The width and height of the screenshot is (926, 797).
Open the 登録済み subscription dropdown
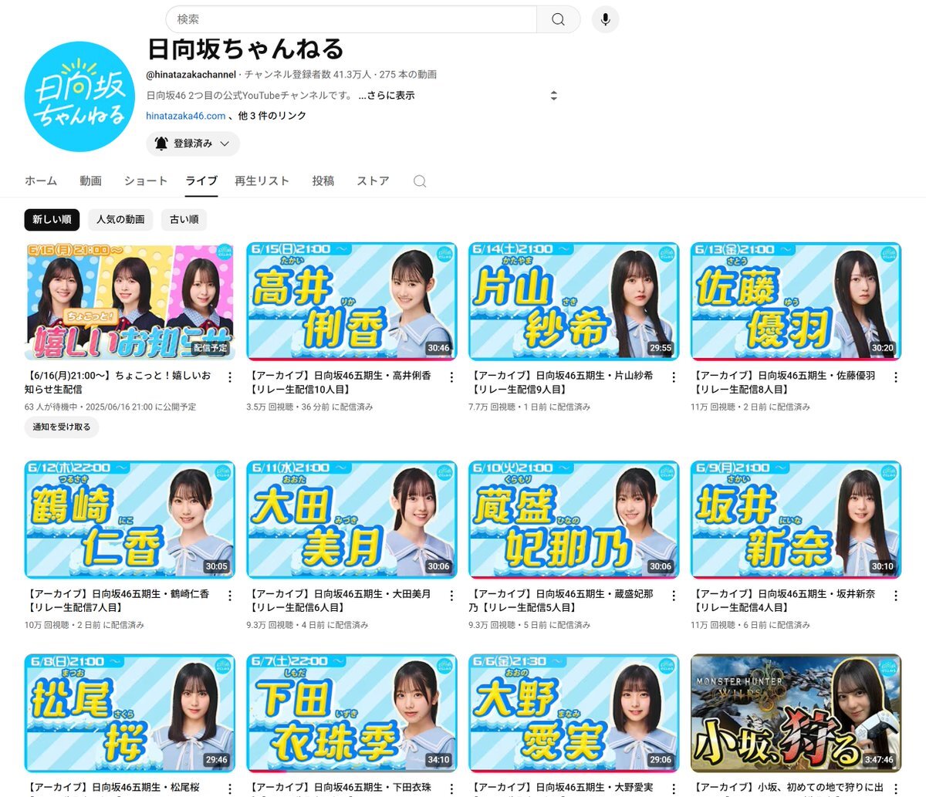tap(193, 144)
